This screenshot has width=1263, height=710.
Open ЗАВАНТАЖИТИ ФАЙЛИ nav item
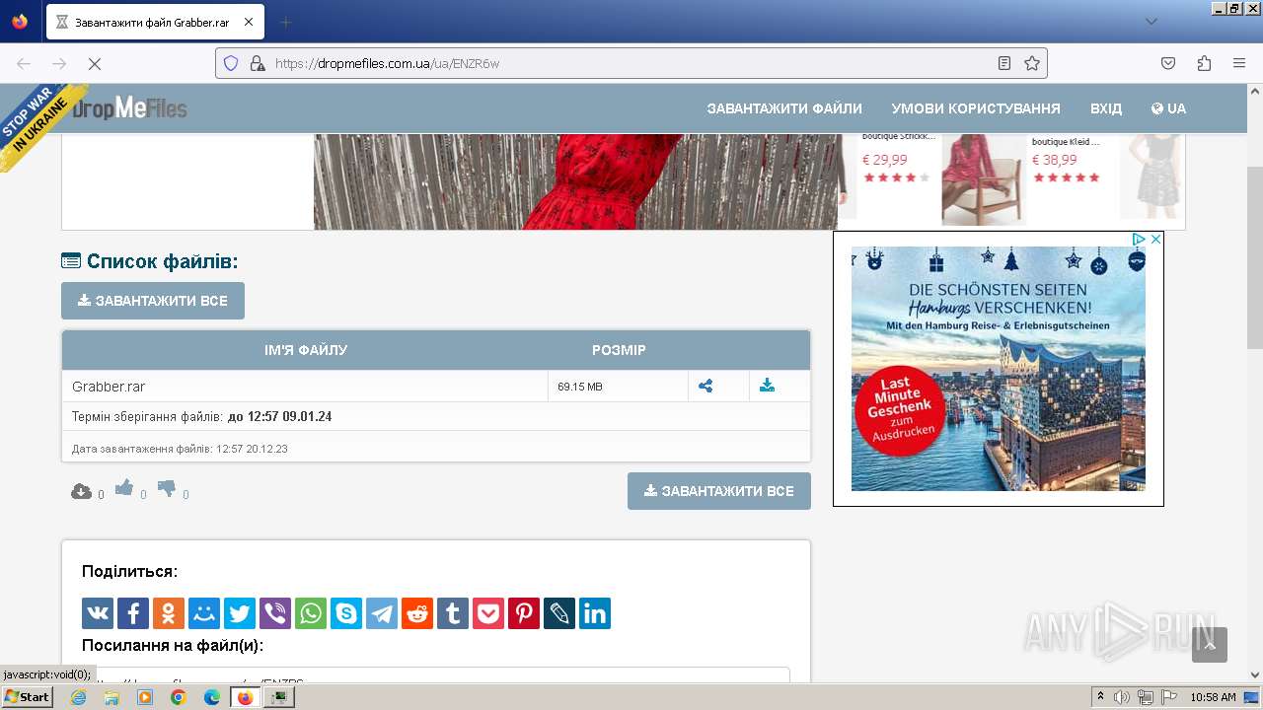(x=784, y=108)
